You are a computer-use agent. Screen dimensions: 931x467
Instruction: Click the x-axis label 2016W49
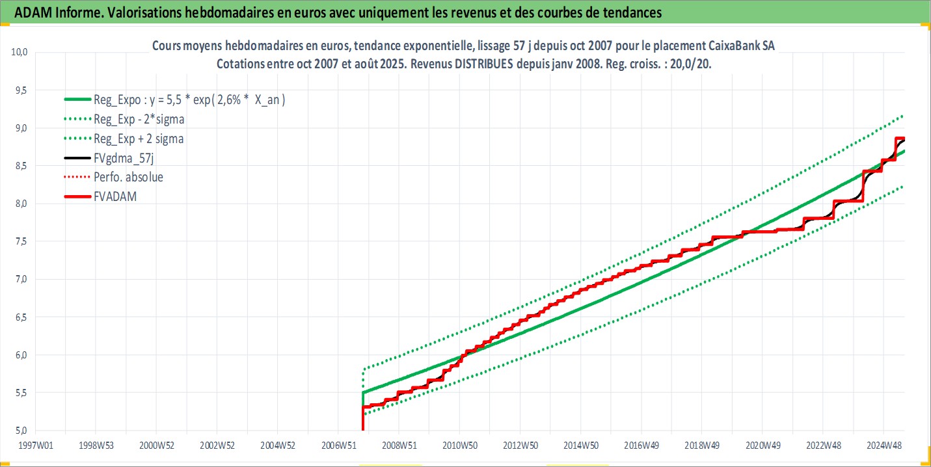tap(641, 446)
